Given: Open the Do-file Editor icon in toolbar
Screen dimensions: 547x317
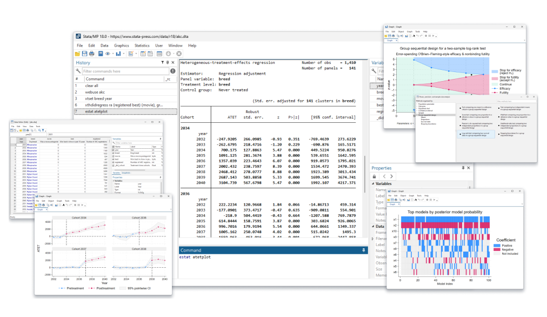Looking at the screenshot, I should coord(131,54).
